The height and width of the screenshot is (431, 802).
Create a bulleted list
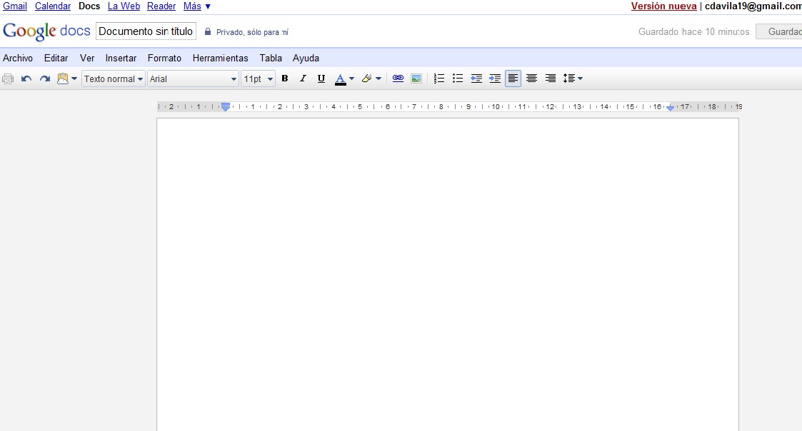point(458,78)
